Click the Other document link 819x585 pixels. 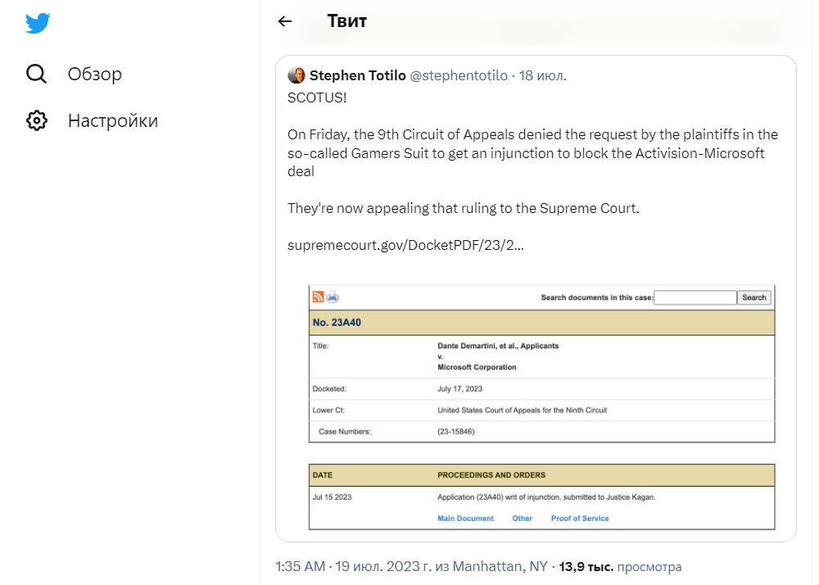click(x=523, y=519)
